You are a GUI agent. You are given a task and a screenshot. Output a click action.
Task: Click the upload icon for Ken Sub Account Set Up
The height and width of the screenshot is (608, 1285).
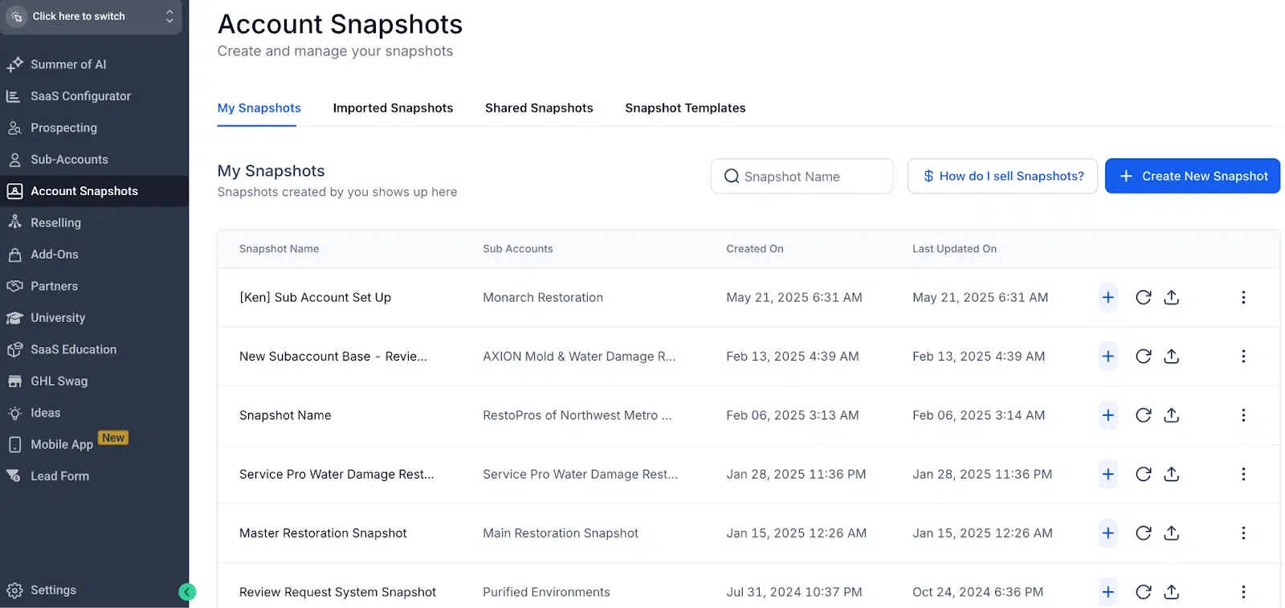pos(1171,297)
